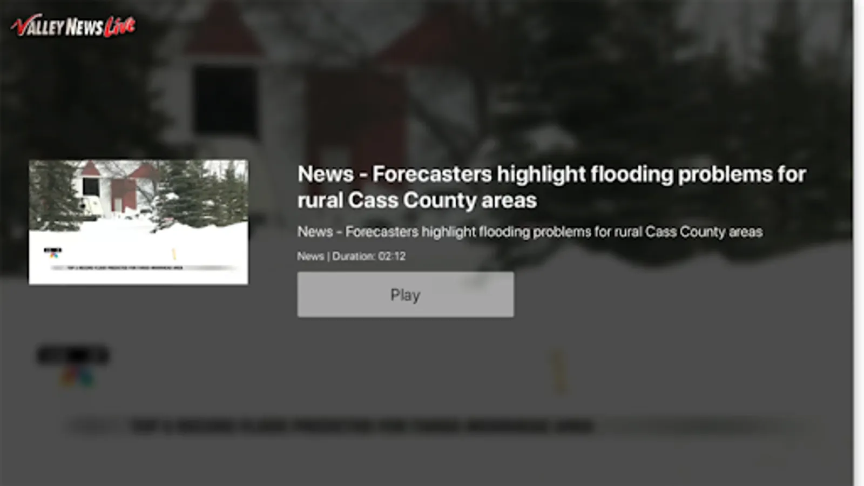The height and width of the screenshot is (486, 864).
Task: Click the News category duration label
Action: coord(352,256)
